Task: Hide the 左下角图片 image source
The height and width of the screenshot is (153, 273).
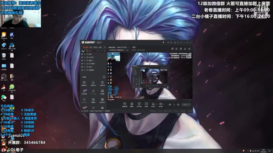Action: click(82, 64)
